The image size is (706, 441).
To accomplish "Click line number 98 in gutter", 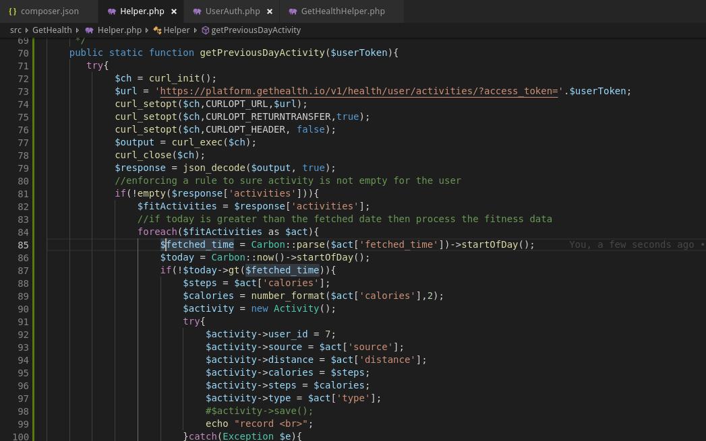I will click(x=23, y=411).
